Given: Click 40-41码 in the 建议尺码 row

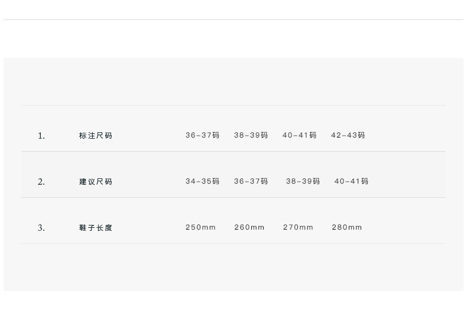Looking at the screenshot, I should (351, 181).
